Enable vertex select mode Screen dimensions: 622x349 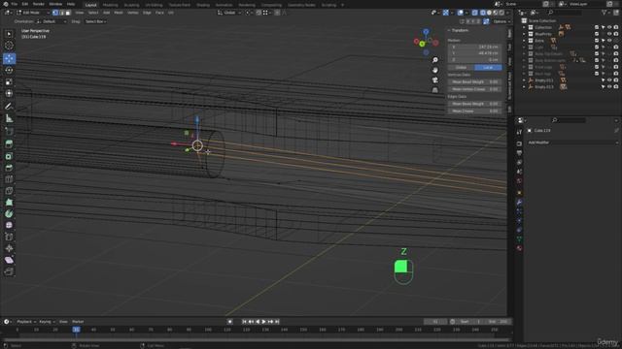(x=55, y=13)
